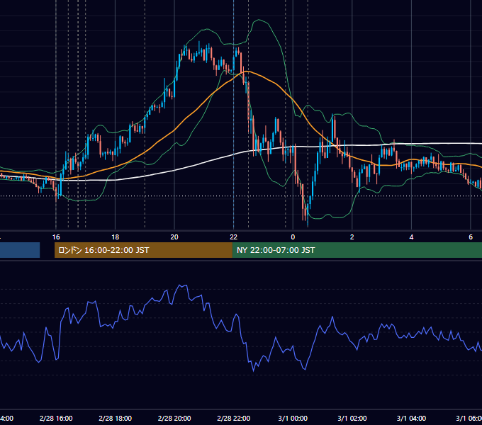The image size is (482, 425).
Task: Click the 2 hour axis label
Action: (352, 237)
